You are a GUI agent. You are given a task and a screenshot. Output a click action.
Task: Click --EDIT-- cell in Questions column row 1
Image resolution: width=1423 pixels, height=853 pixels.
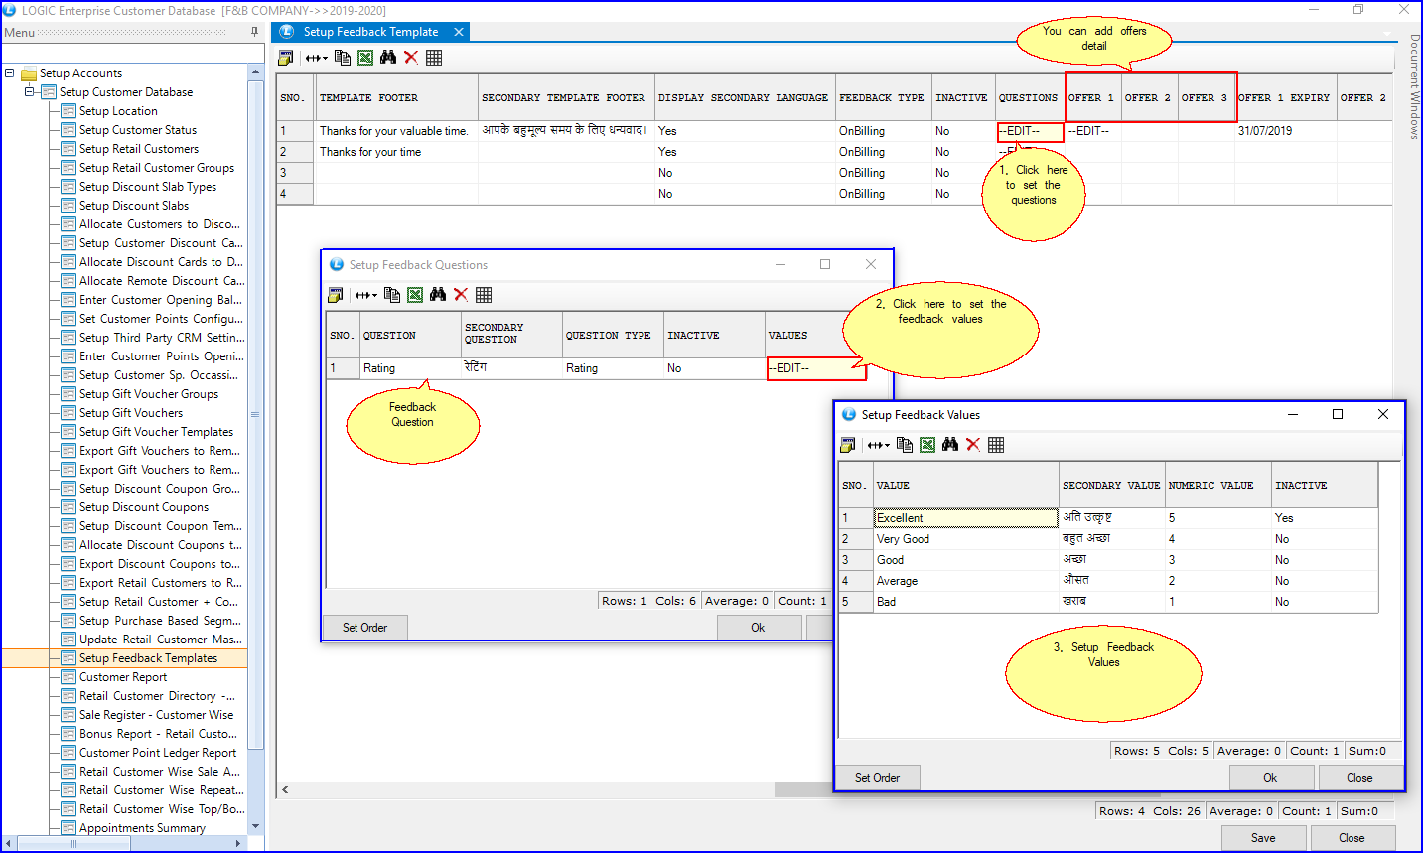1029,131
